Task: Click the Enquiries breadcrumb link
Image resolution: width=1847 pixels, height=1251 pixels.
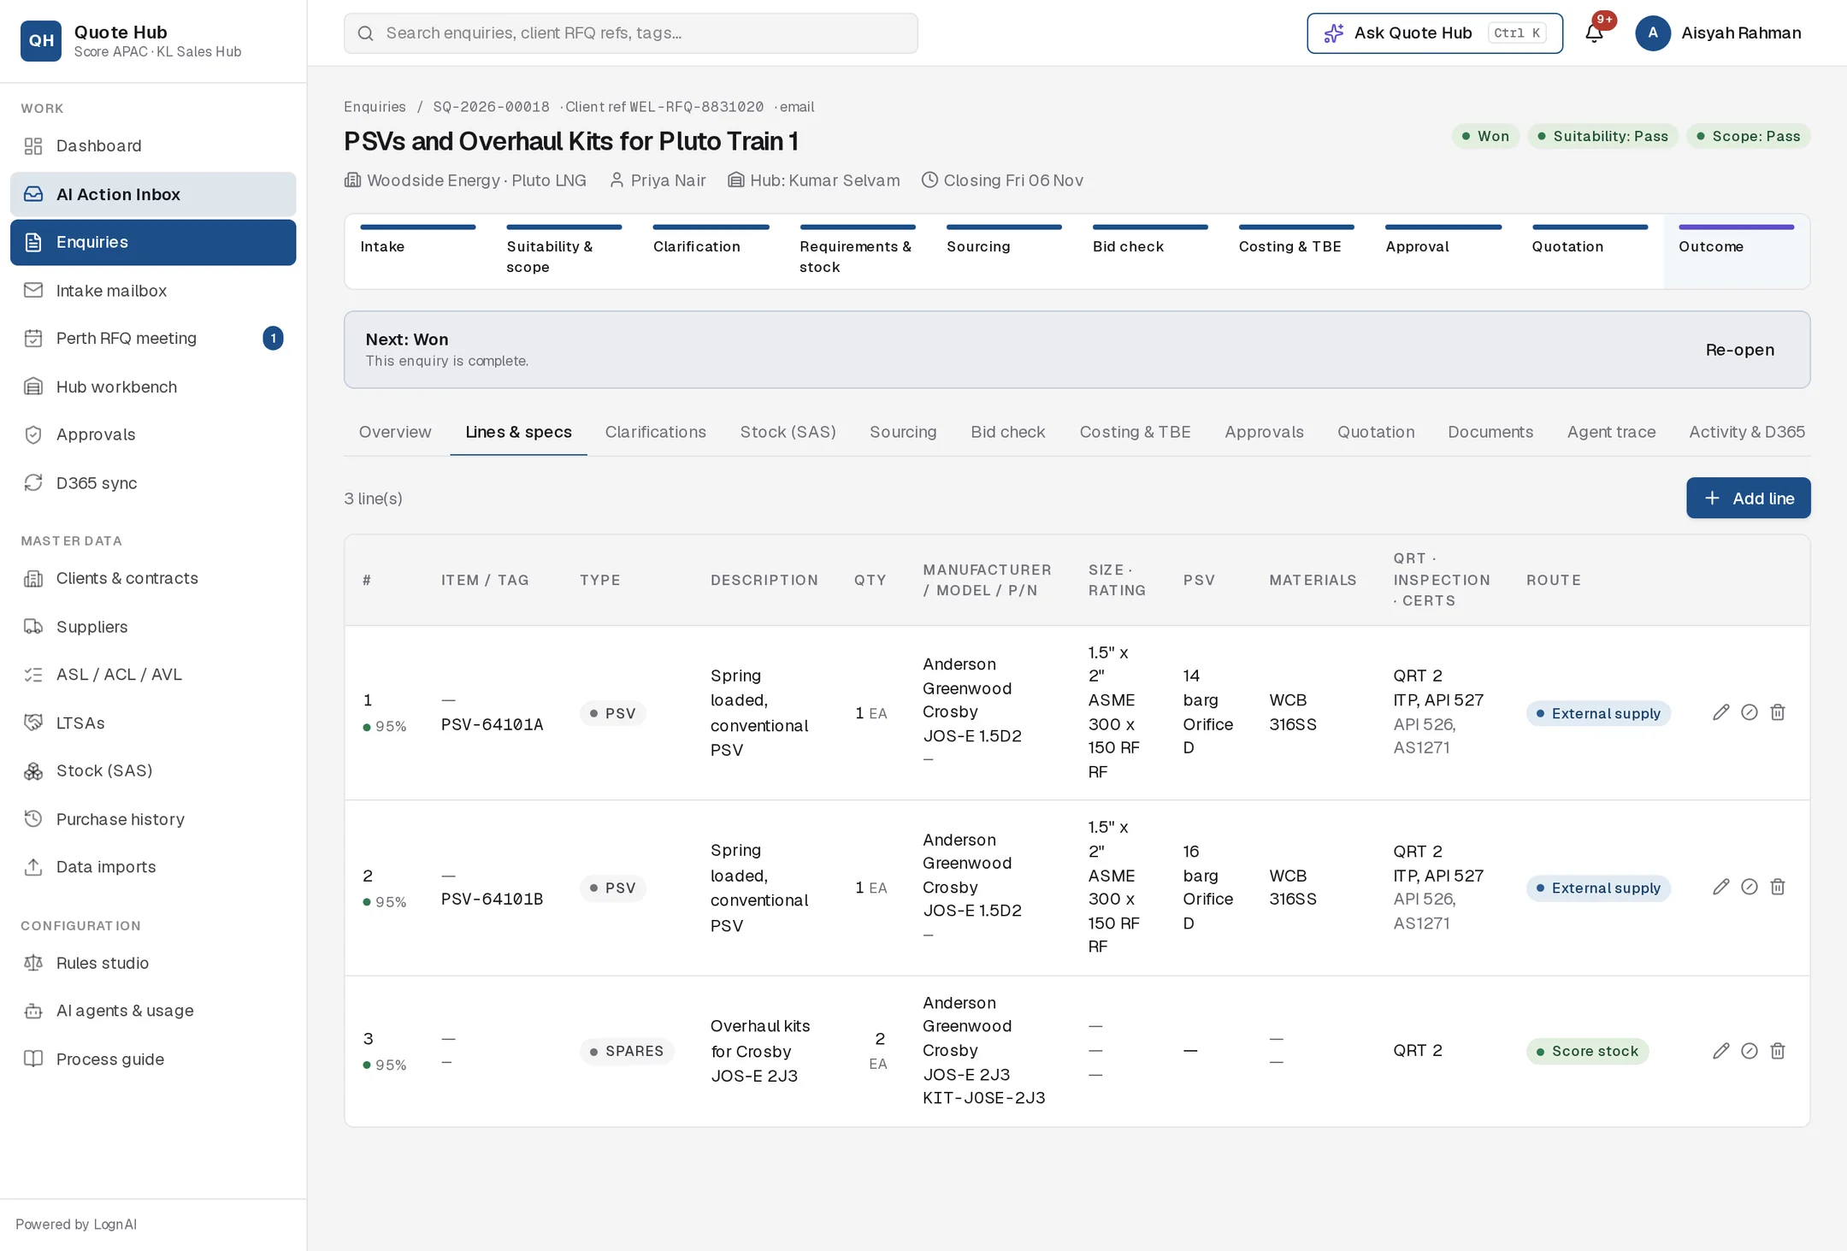Action: point(375,107)
